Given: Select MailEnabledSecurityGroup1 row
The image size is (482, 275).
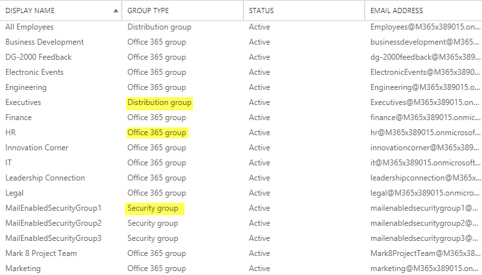Looking at the screenshot, I should (241, 208).
